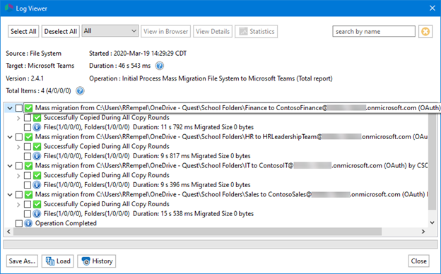The width and height of the screenshot is (441, 274).
Task: Click the Save As... button
Action: (22, 261)
